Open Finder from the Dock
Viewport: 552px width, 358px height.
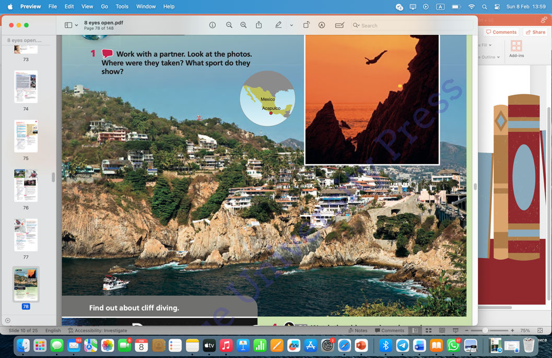23,345
